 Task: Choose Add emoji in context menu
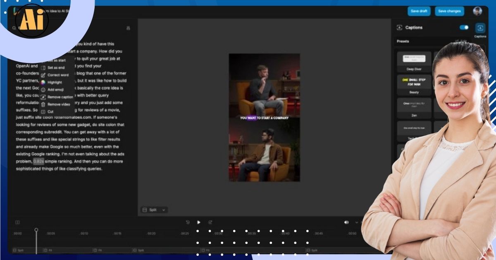(55, 89)
